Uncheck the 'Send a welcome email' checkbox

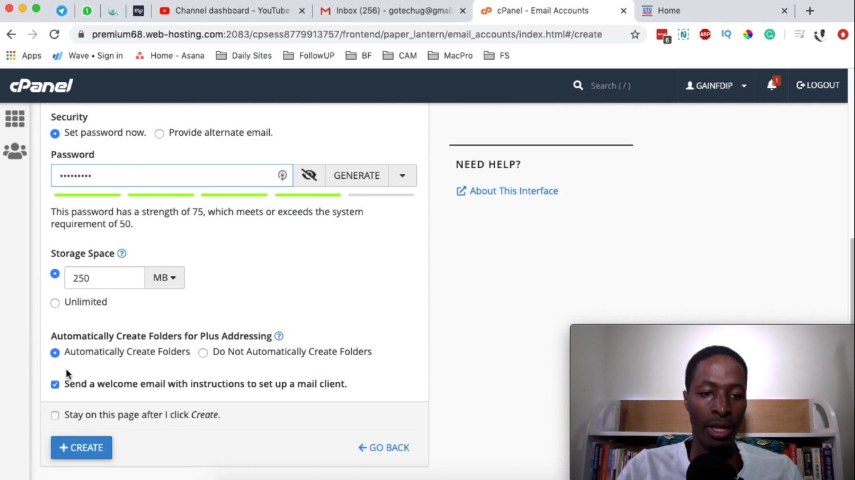point(55,384)
